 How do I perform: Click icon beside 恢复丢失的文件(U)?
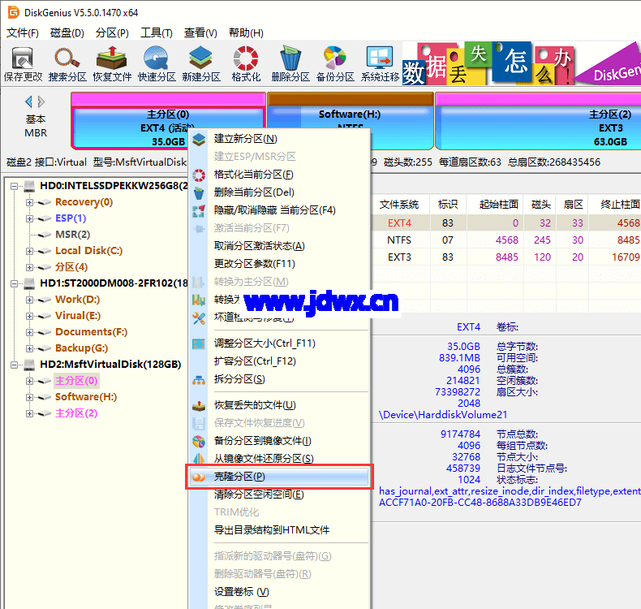tap(199, 406)
